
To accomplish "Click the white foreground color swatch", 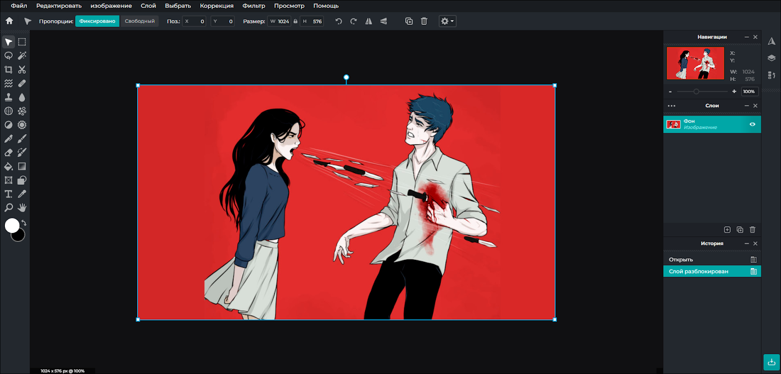I will click(12, 225).
